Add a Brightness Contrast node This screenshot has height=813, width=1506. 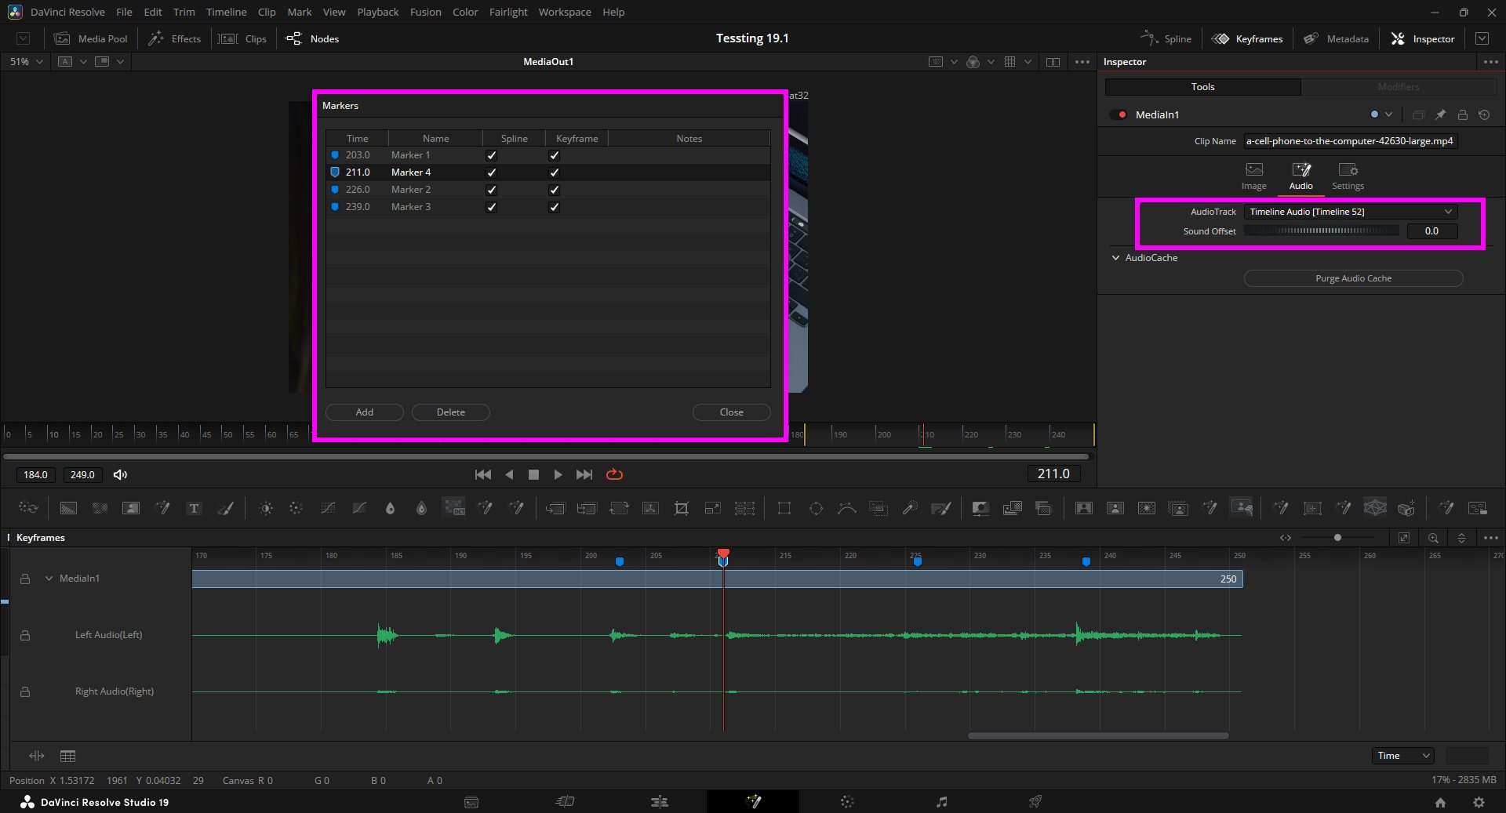[266, 508]
